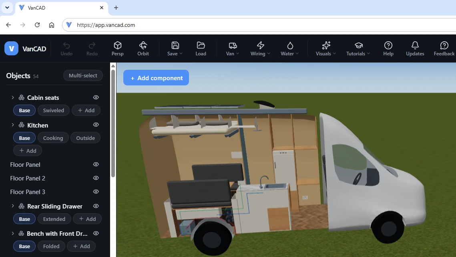Screen dimensions: 456x257
Task: Select the Cabin seats group name
Action: pyautogui.click(x=43, y=97)
